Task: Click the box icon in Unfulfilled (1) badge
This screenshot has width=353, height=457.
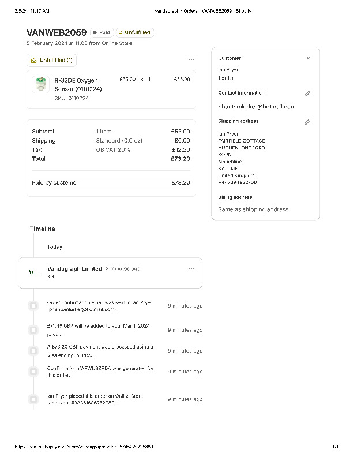Action: pyautogui.click(x=34, y=60)
